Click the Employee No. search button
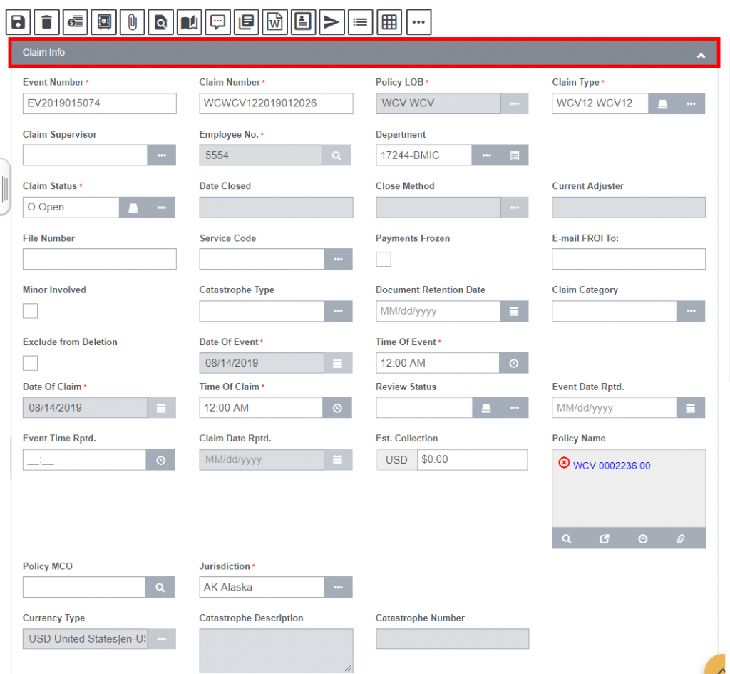Screen dimensions: 730x674 point(337,155)
